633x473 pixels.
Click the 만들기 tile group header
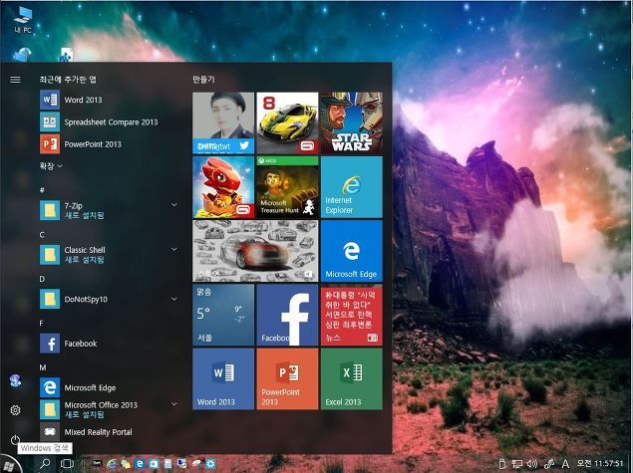[x=204, y=80]
